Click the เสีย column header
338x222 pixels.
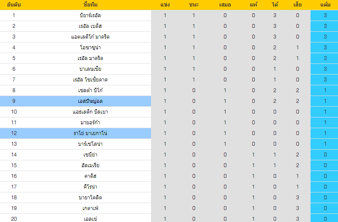[x=298, y=5]
